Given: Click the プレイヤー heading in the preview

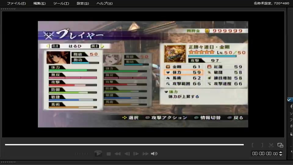Looking at the screenshot, I should click(x=81, y=35).
